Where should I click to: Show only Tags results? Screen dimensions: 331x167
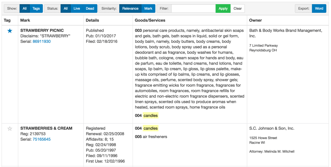coord(36,9)
